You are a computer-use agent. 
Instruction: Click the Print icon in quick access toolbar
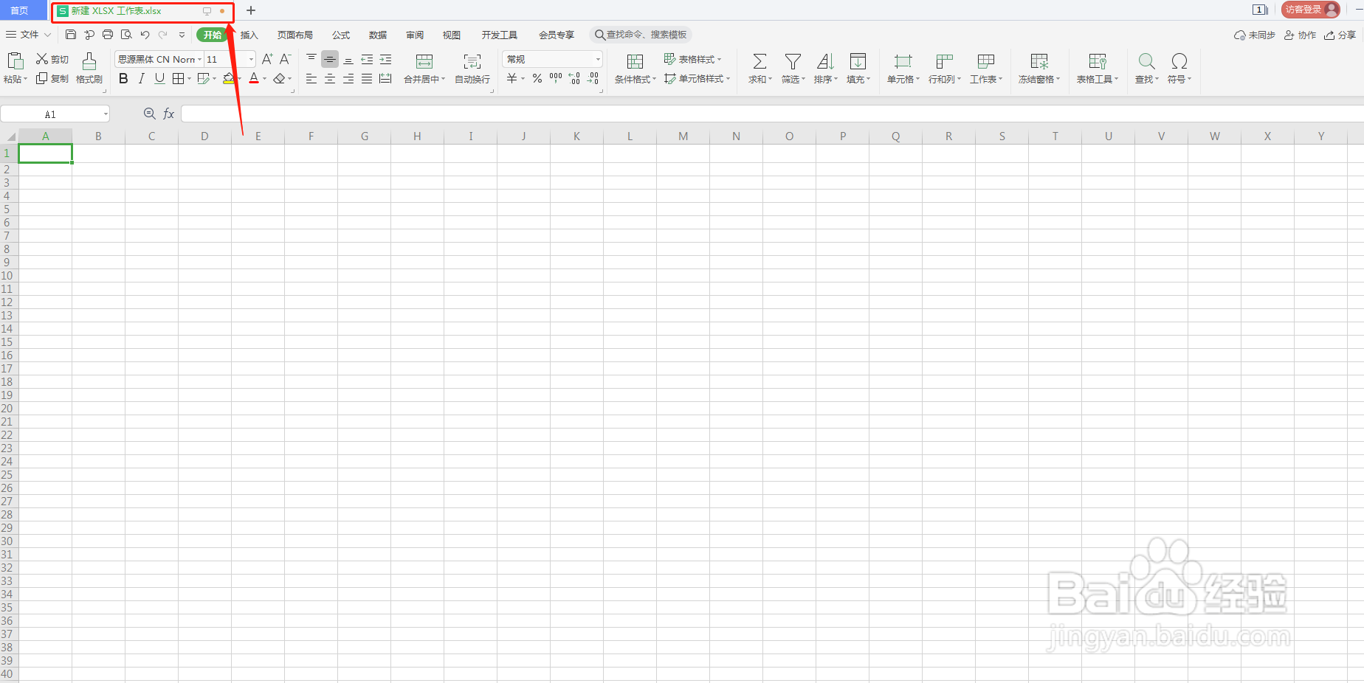(x=108, y=35)
